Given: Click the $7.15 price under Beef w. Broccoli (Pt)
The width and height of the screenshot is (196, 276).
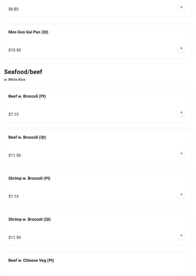Looking at the screenshot, I should click(13, 114).
